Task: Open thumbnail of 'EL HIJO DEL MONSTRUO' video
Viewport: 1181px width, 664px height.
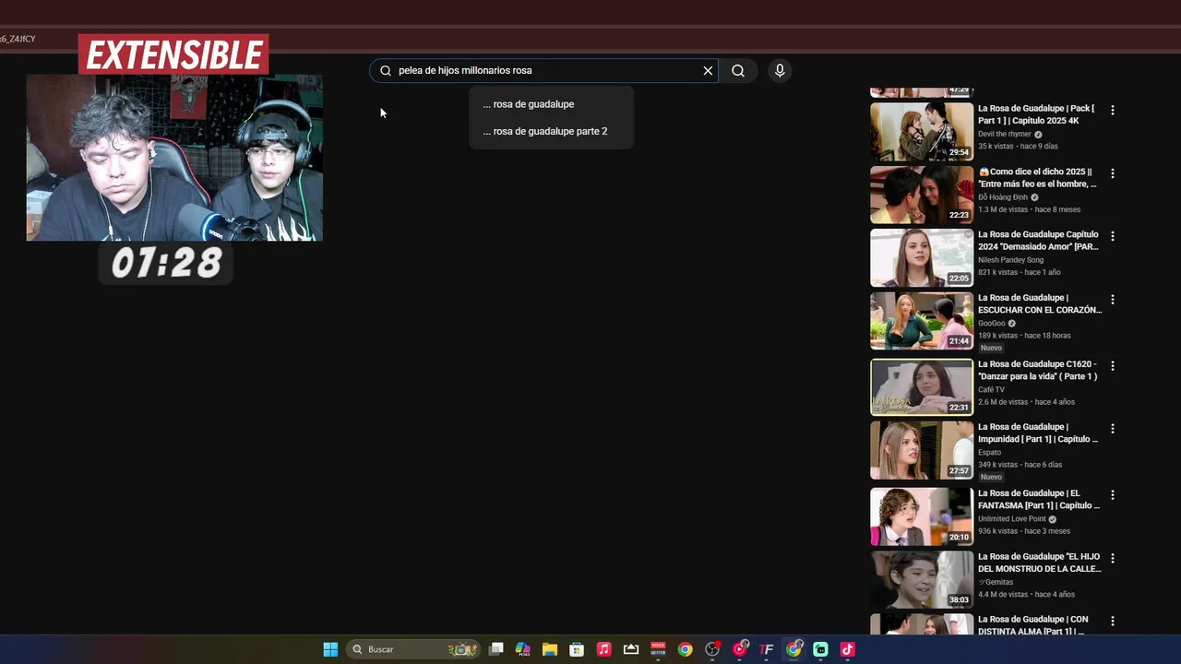Action: point(922,579)
